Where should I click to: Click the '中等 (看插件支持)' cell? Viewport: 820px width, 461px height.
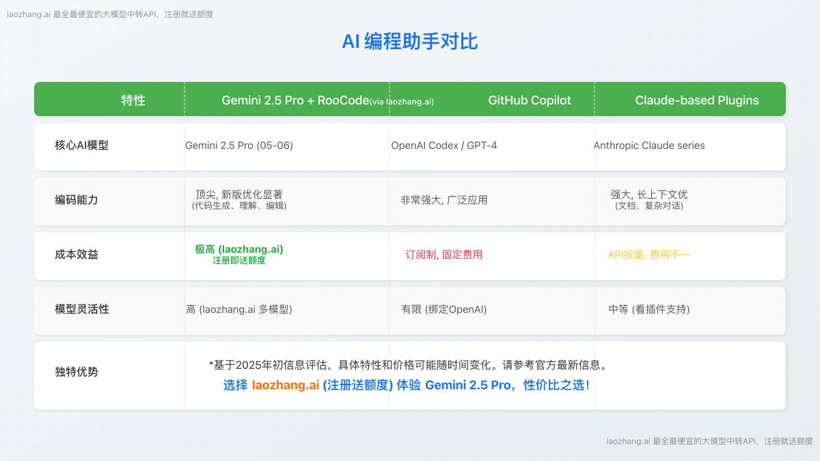tap(649, 309)
